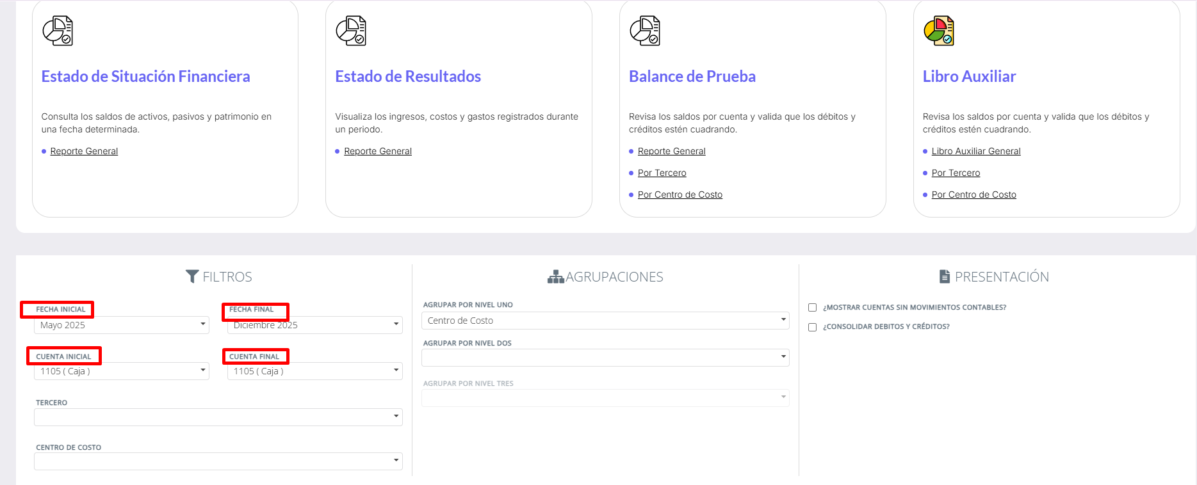This screenshot has width=1197, height=485.
Task: Expand the Agrupar por Nivel Dos dropdown
Action: point(605,358)
